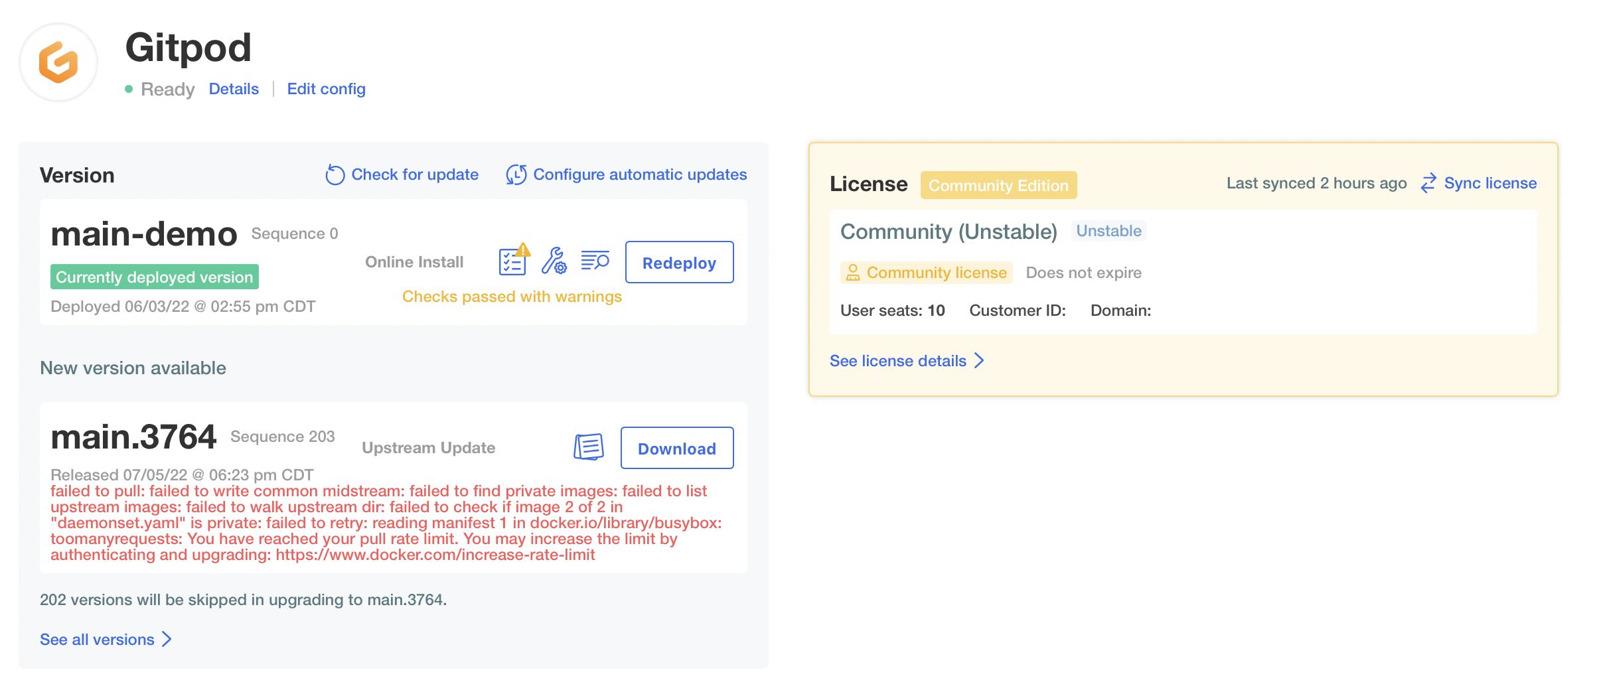Screen dimensions: 1597x698
Task: Expand the See all versions chevron
Action: [x=167, y=639]
